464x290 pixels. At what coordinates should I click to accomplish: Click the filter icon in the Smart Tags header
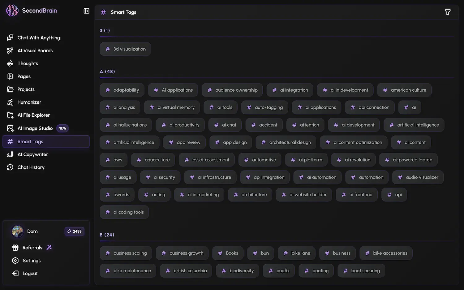pyautogui.click(x=448, y=12)
